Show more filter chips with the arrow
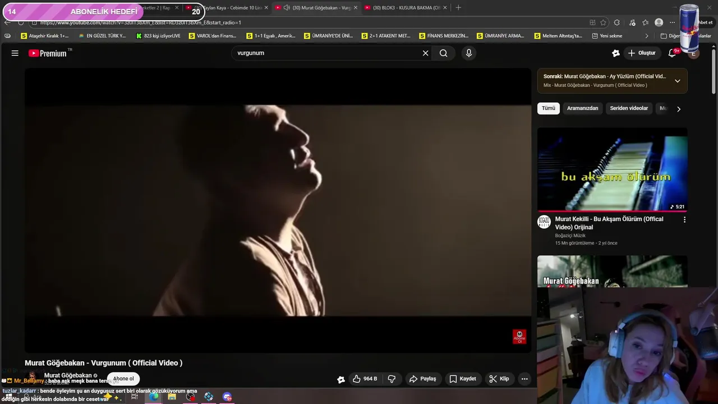 coord(678,109)
